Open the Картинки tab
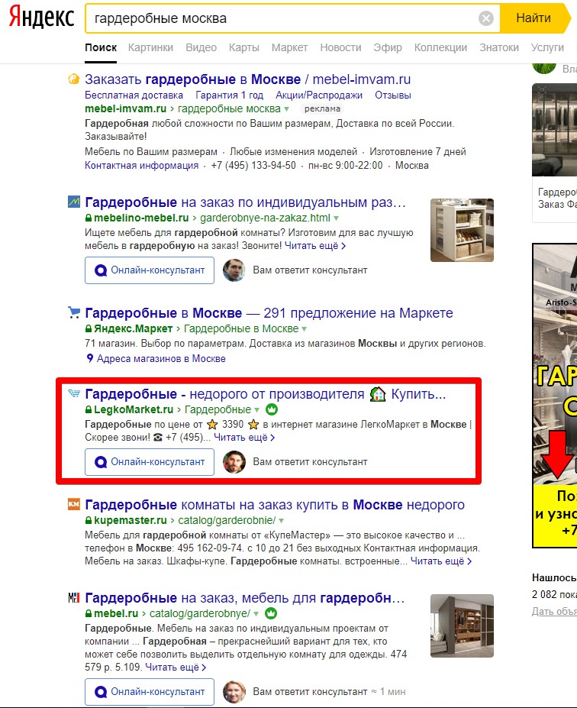 click(x=150, y=47)
